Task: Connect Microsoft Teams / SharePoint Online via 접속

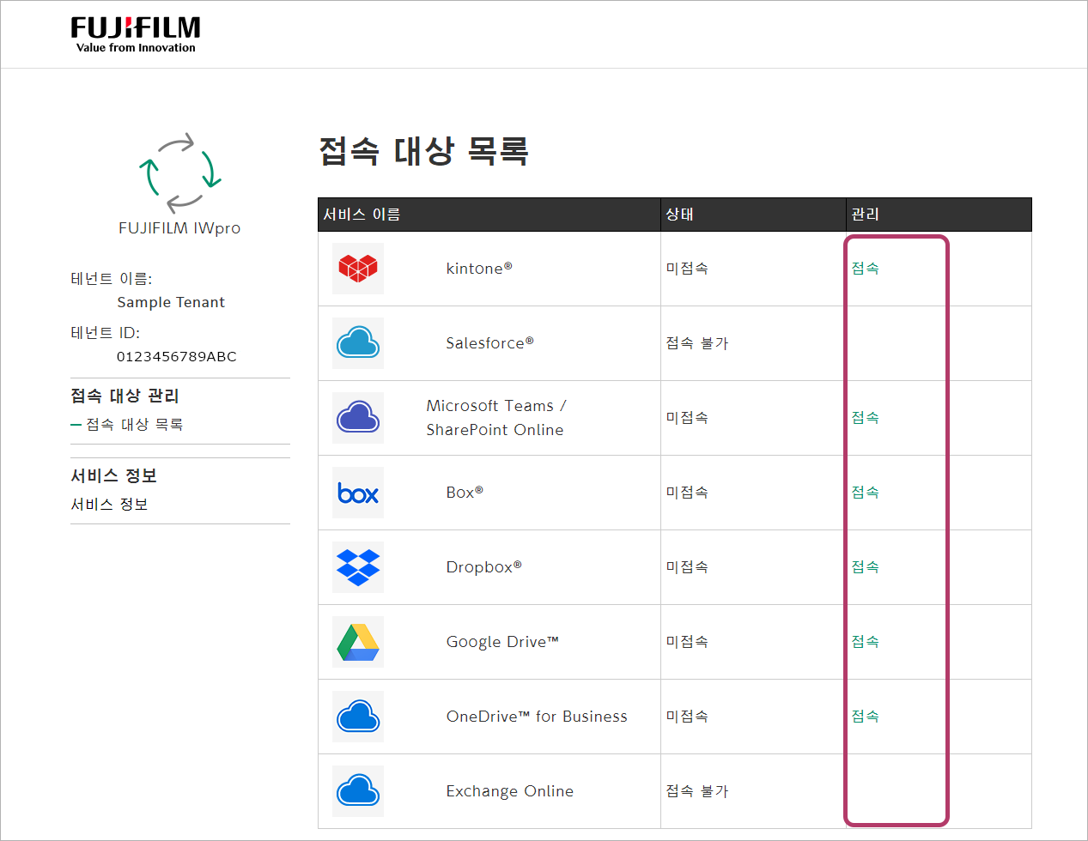Action: [865, 418]
